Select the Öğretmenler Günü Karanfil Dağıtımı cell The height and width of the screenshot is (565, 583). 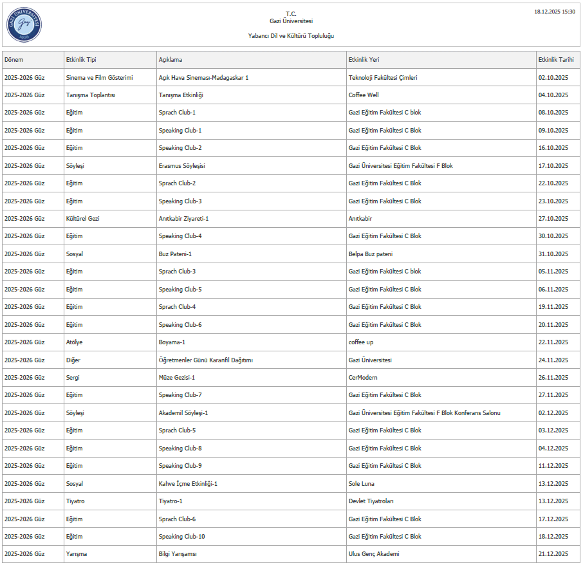(206, 360)
